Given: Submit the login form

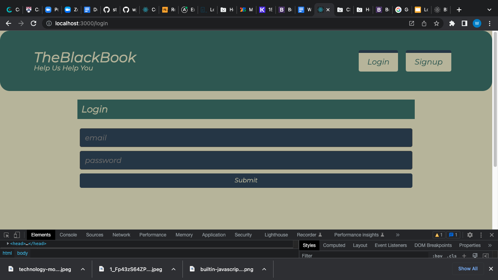Looking at the screenshot, I should point(246,180).
